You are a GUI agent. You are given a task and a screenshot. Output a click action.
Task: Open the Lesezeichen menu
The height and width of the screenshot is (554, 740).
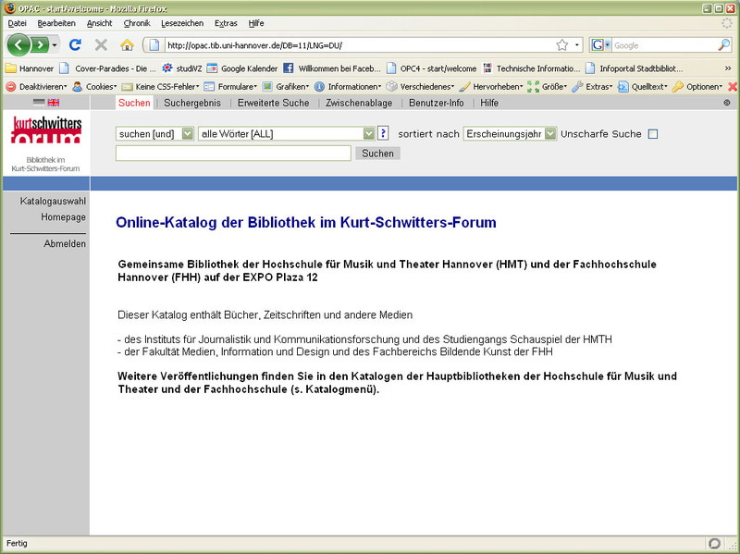pos(182,23)
